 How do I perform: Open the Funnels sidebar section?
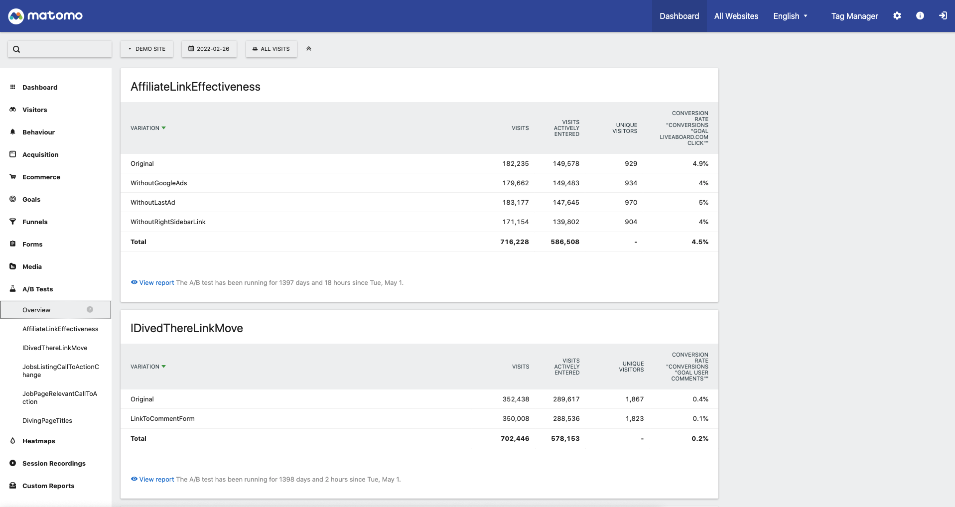pos(35,222)
